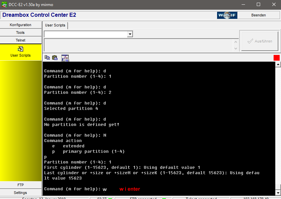Click the paste clipboard icon
Viewport: 281px width, 199px height.
click(x=55, y=58)
